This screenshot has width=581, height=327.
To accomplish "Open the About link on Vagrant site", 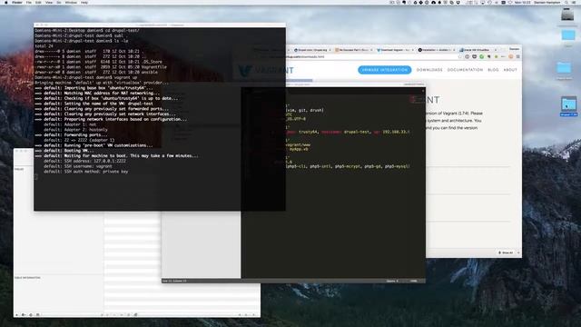I will (510, 70).
